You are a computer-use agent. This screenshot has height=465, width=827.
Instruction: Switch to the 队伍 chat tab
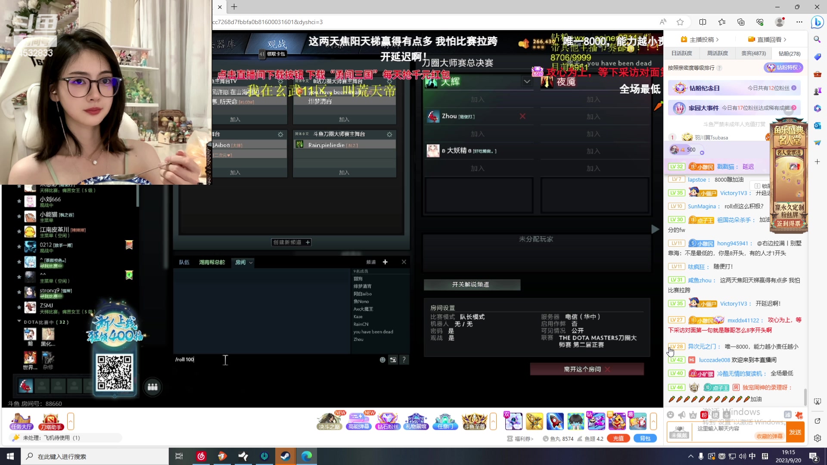184,262
